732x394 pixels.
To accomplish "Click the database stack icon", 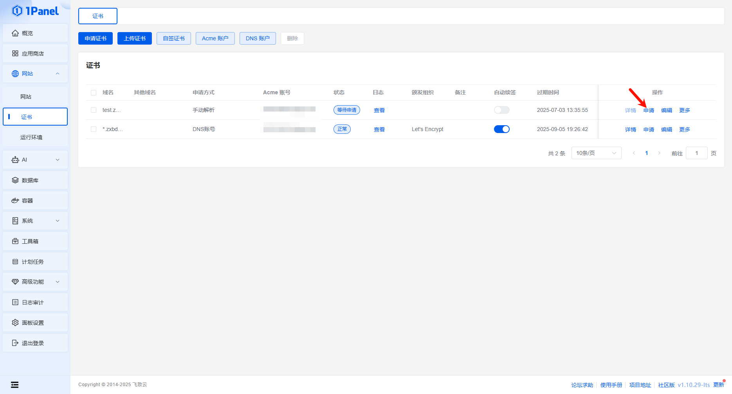I will pyautogui.click(x=15, y=180).
